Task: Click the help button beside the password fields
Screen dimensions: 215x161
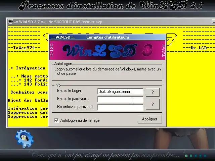Action: 153,104
